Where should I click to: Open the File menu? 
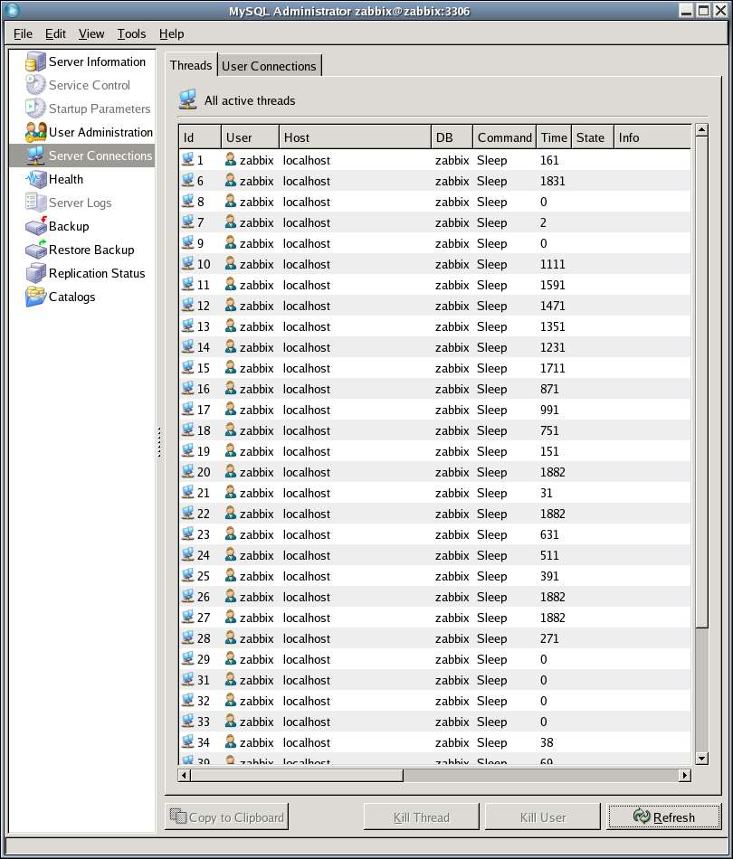[23, 33]
